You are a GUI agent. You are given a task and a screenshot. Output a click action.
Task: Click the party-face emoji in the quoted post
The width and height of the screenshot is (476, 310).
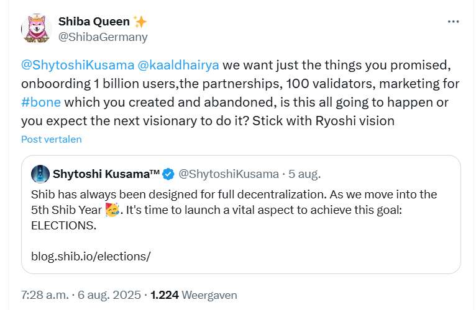click(112, 210)
